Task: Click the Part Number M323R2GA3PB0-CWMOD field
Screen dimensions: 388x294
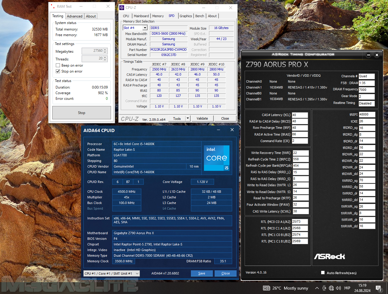Action: point(169,49)
